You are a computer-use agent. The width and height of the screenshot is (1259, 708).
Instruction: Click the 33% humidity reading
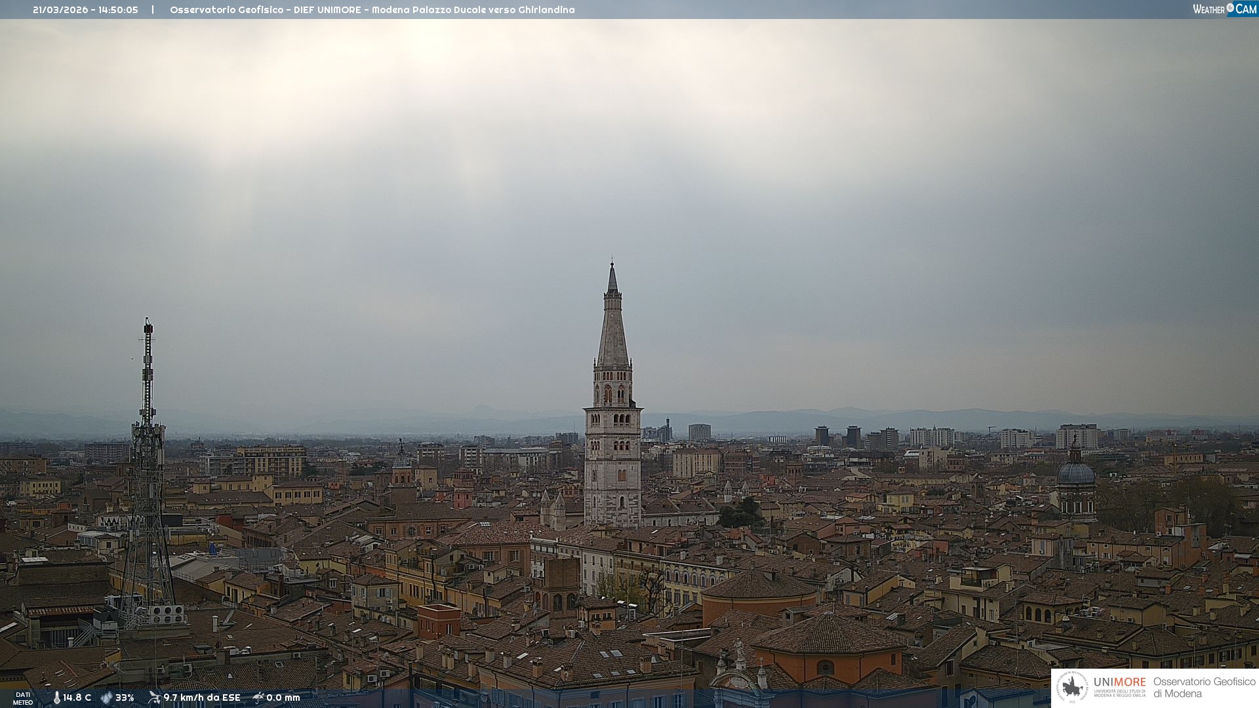tap(125, 698)
